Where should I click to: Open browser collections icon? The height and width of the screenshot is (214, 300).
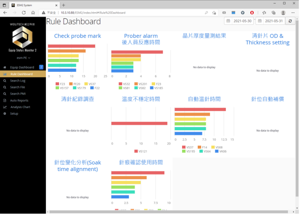273,13
